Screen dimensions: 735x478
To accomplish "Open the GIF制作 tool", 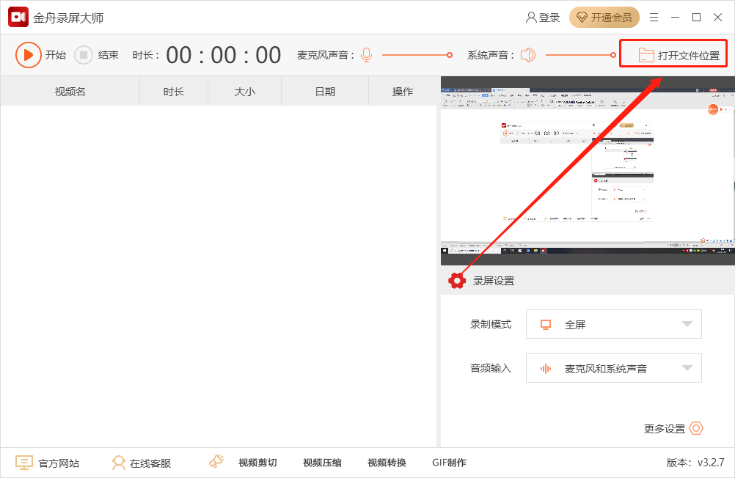I will pos(449,463).
